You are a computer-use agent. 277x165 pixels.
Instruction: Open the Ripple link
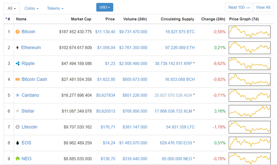click(x=28, y=63)
